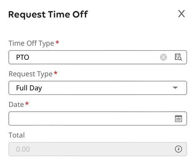Click into the empty Date field
Image resolution: width=195 pixels, height=161 pixels.
pyautogui.click(x=97, y=118)
